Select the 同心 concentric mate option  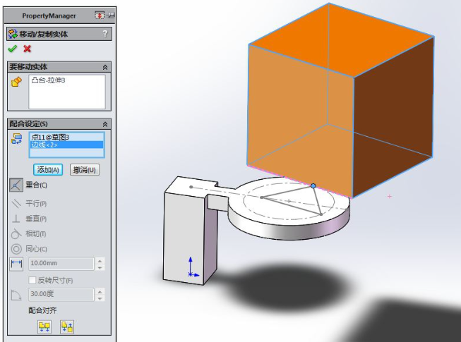pyautogui.click(x=29, y=249)
